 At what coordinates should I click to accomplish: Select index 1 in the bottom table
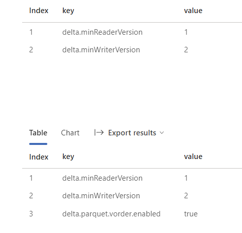pyautogui.click(x=31, y=178)
